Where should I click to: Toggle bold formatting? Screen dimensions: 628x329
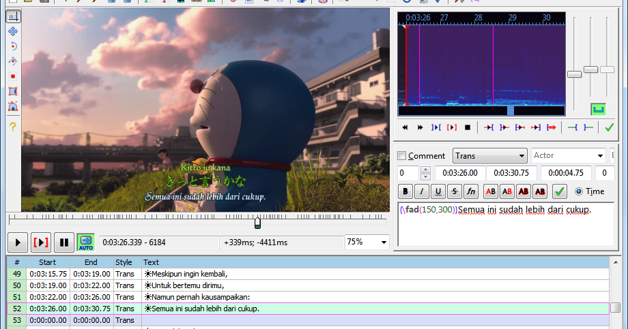(405, 191)
